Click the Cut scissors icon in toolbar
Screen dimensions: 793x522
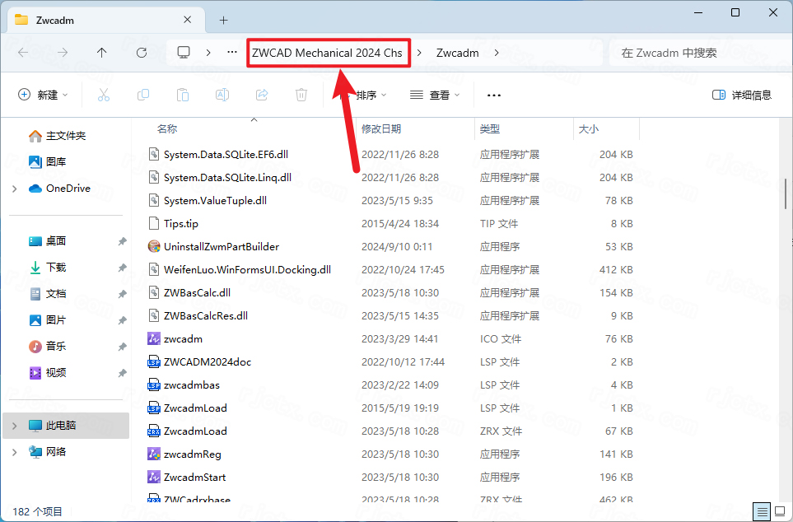(104, 95)
